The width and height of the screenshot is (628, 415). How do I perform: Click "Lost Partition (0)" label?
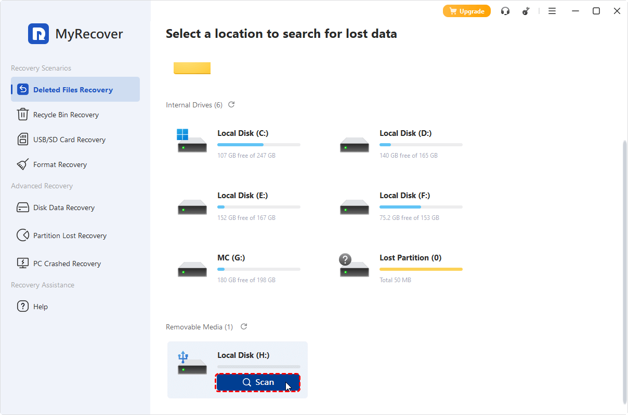pyautogui.click(x=411, y=258)
